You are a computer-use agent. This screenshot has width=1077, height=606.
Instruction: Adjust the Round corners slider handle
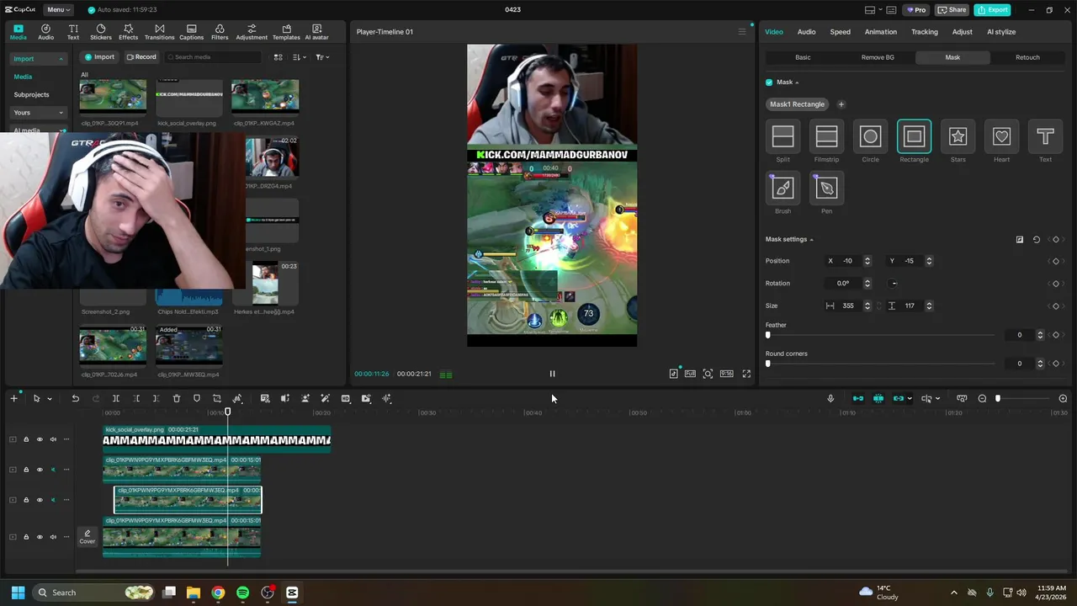[767, 364]
